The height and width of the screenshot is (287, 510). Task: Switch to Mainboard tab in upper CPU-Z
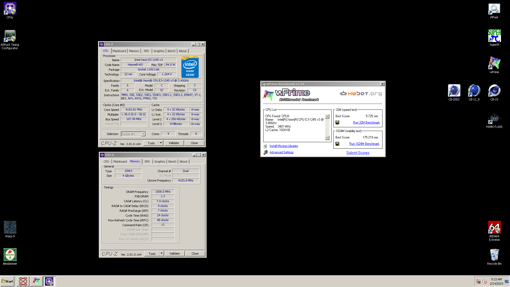(119, 51)
